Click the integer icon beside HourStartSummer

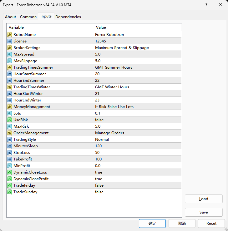10,74
